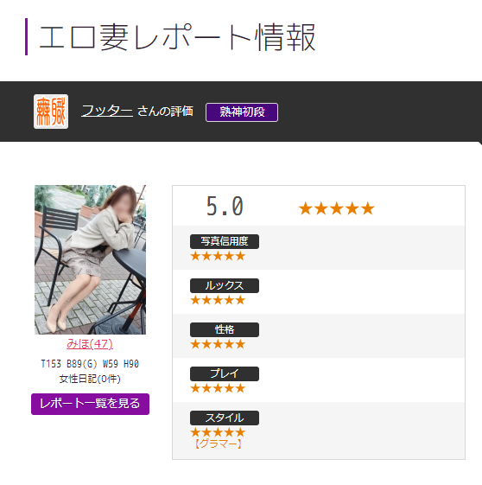This screenshot has width=482, height=485.
Task: Click the 熟神初段 rank badge
Action: tap(242, 112)
